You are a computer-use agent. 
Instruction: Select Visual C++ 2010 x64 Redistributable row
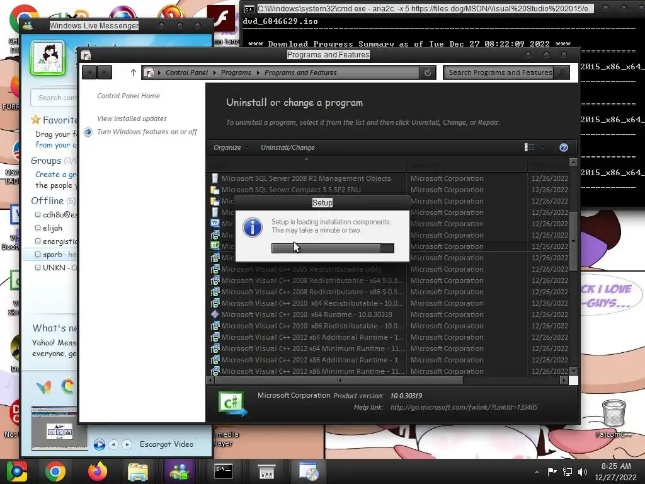click(x=312, y=303)
